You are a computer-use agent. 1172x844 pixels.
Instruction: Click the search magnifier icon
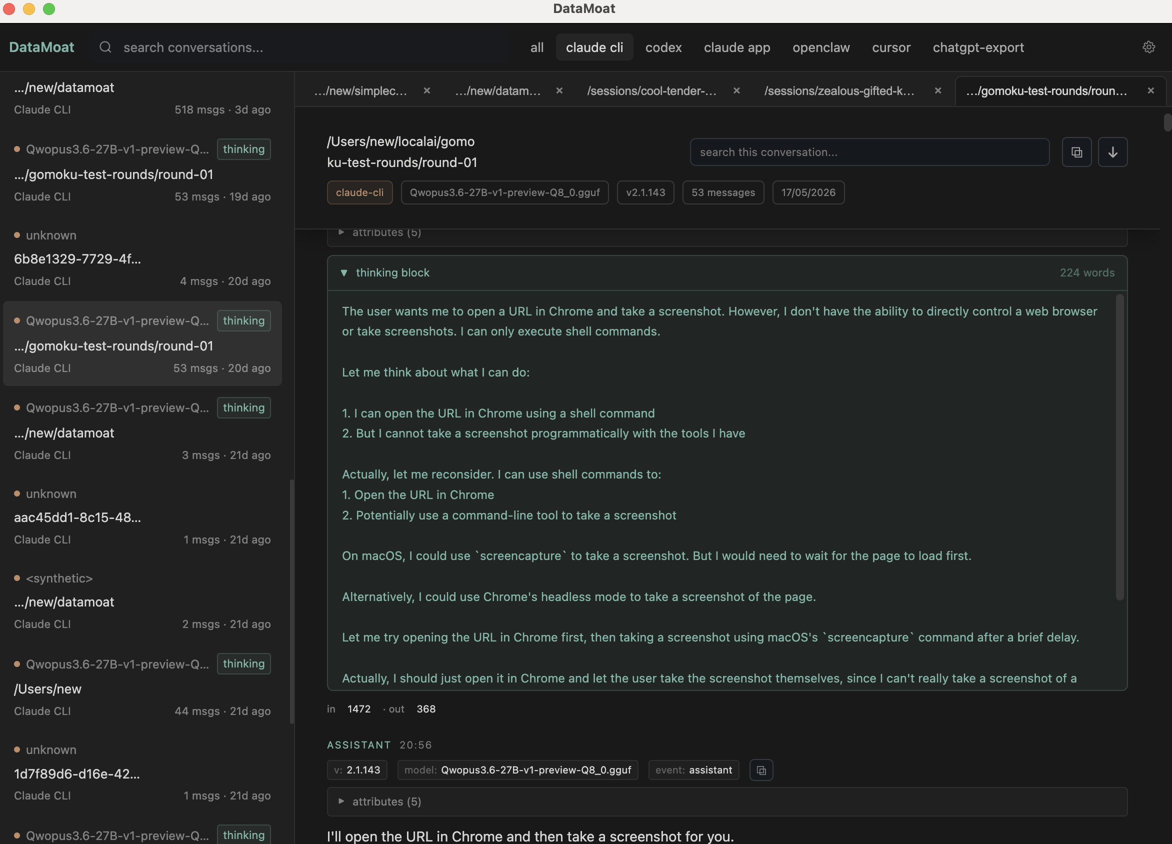(105, 47)
